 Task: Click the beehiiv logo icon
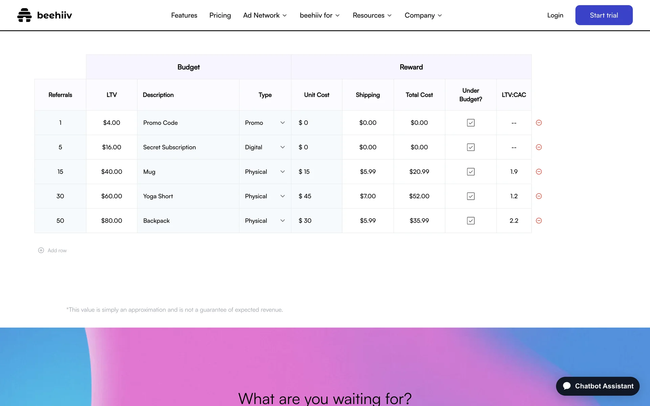click(x=24, y=15)
